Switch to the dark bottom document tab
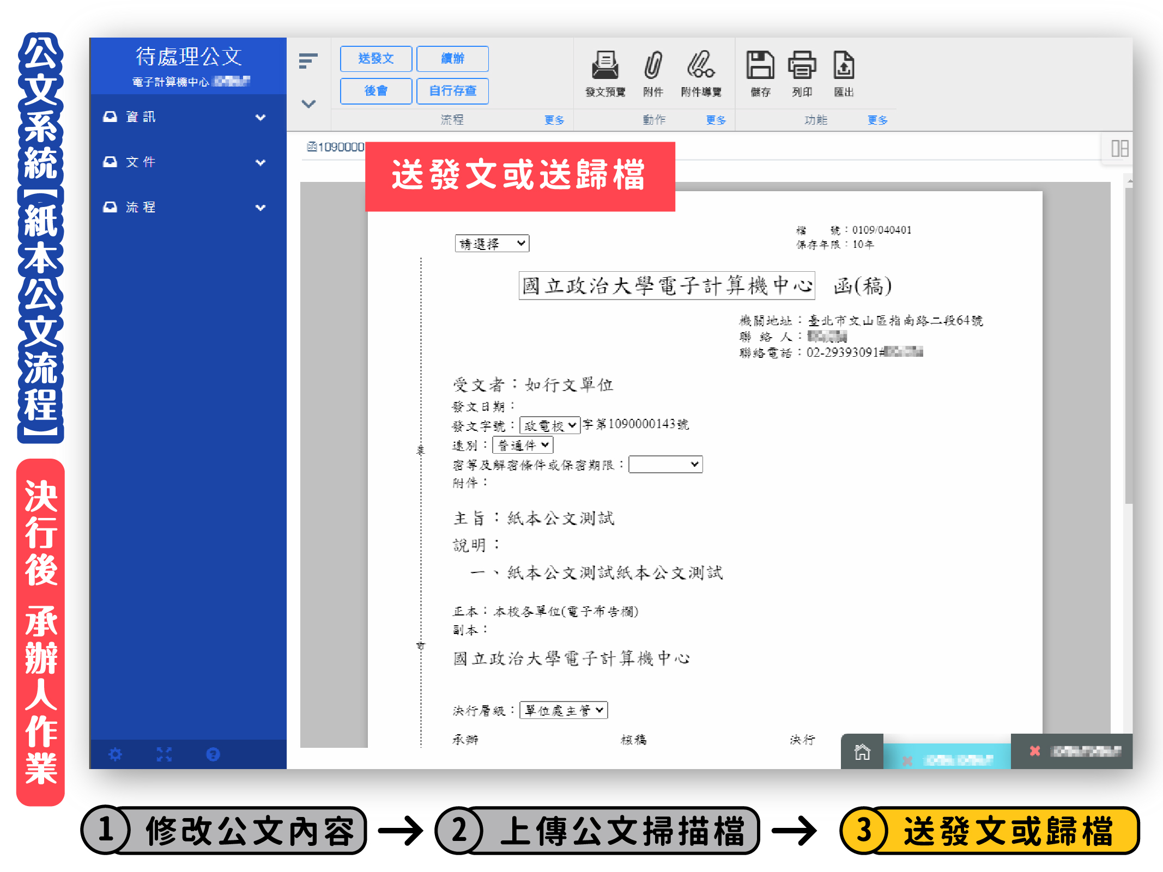 [1072, 751]
